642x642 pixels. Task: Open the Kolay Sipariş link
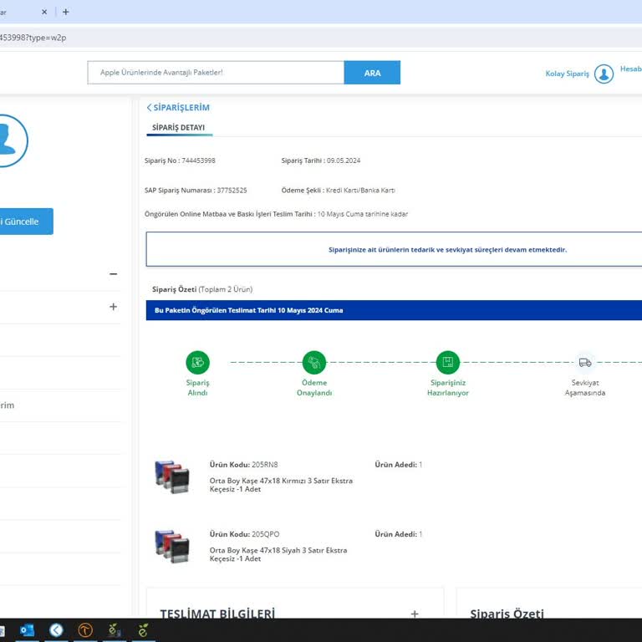pos(567,74)
